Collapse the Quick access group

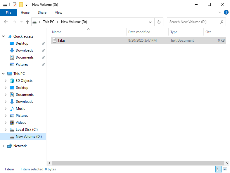coord(4,36)
